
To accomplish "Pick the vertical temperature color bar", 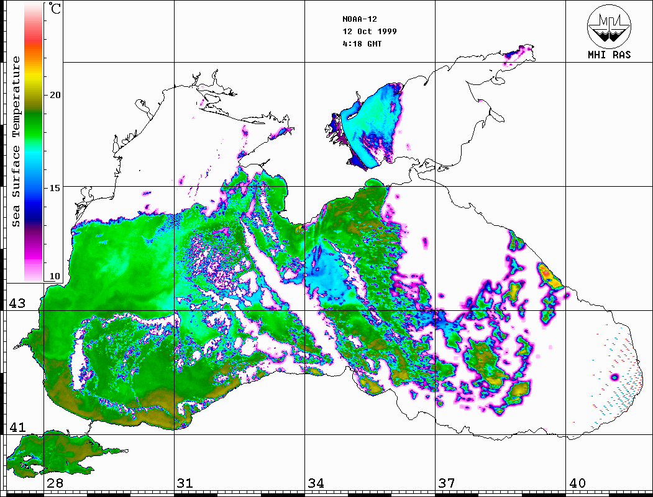I will pyautogui.click(x=34, y=142).
